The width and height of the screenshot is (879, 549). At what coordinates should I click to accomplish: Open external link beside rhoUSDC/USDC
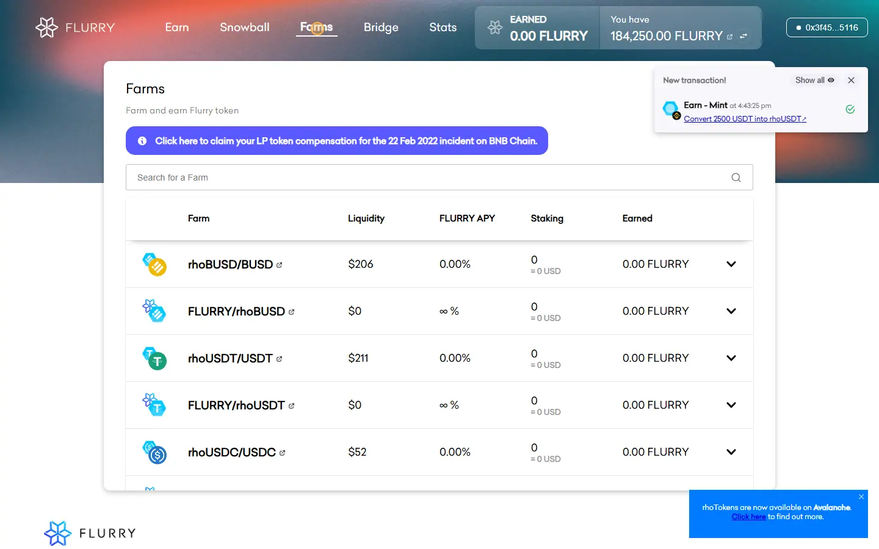point(282,453)
